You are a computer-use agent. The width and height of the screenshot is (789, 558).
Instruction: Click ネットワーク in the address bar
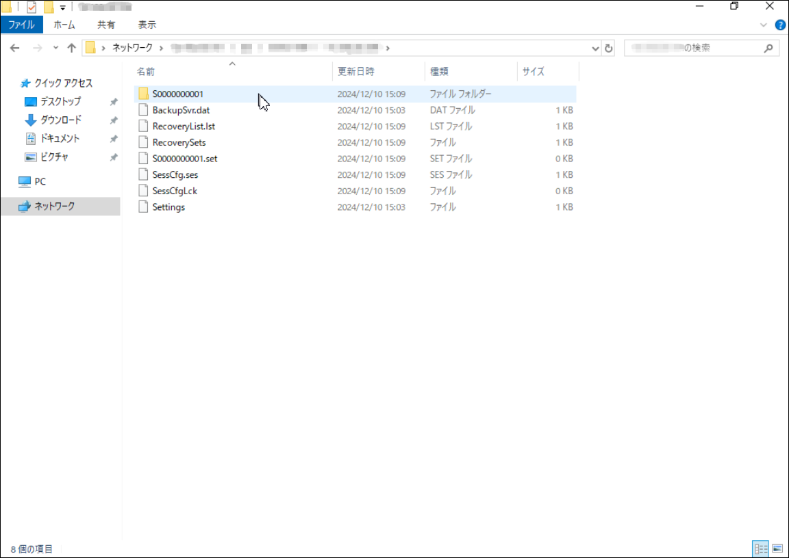(x=131, y=48)
